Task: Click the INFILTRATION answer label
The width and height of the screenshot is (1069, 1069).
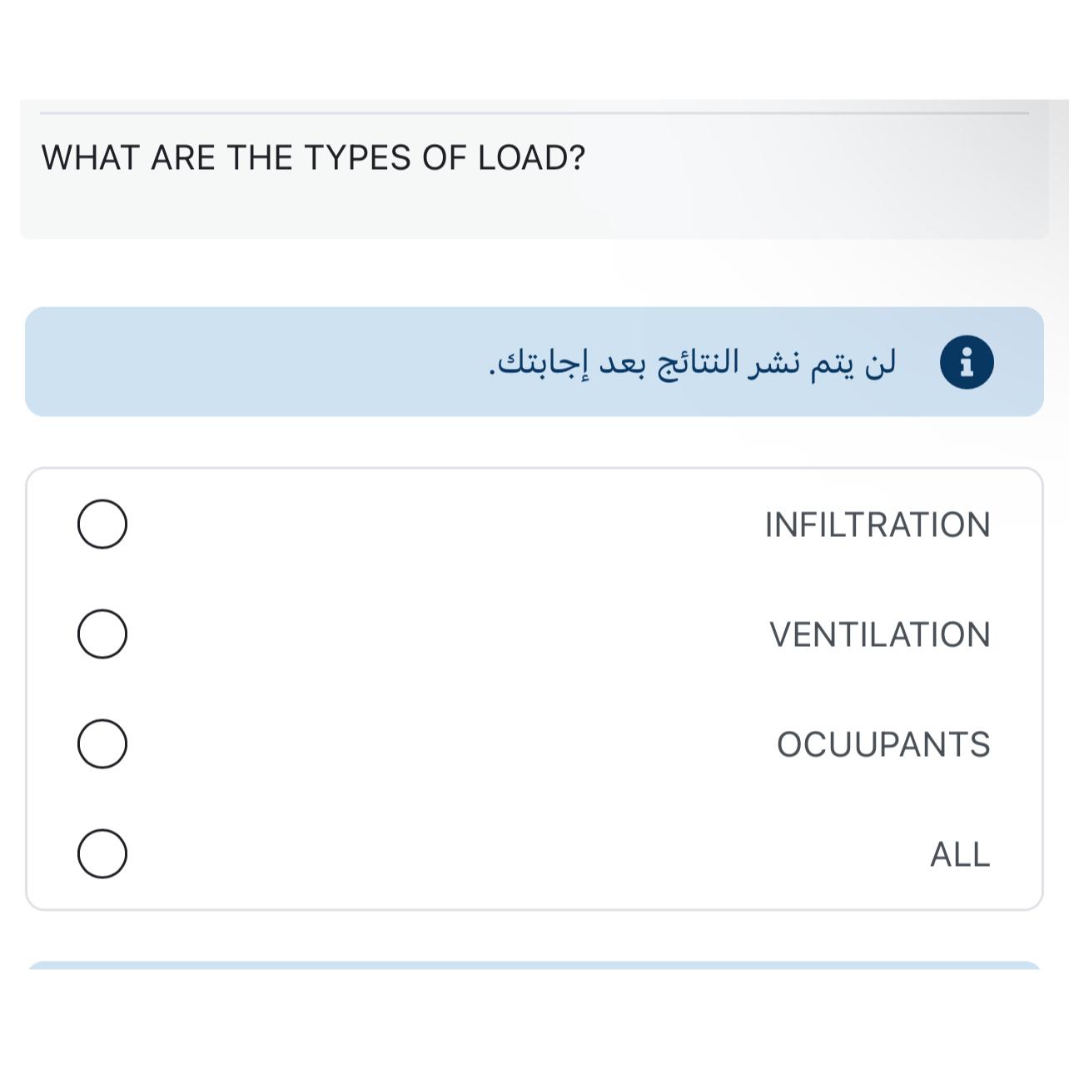Action: click(877, 525)
